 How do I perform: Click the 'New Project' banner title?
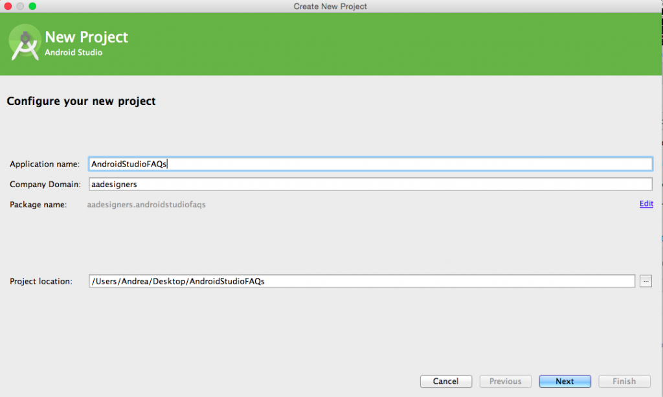click(86, 37)
